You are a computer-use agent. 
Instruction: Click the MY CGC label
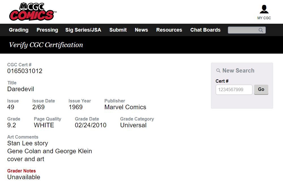(x=264, y=18)
